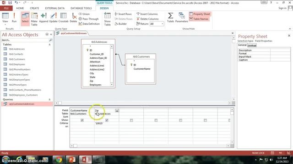This screenshot has height=164, width=293.
Task: Close the Property Sheet pane
Action: pyautogui.click(x=289, y=36)
